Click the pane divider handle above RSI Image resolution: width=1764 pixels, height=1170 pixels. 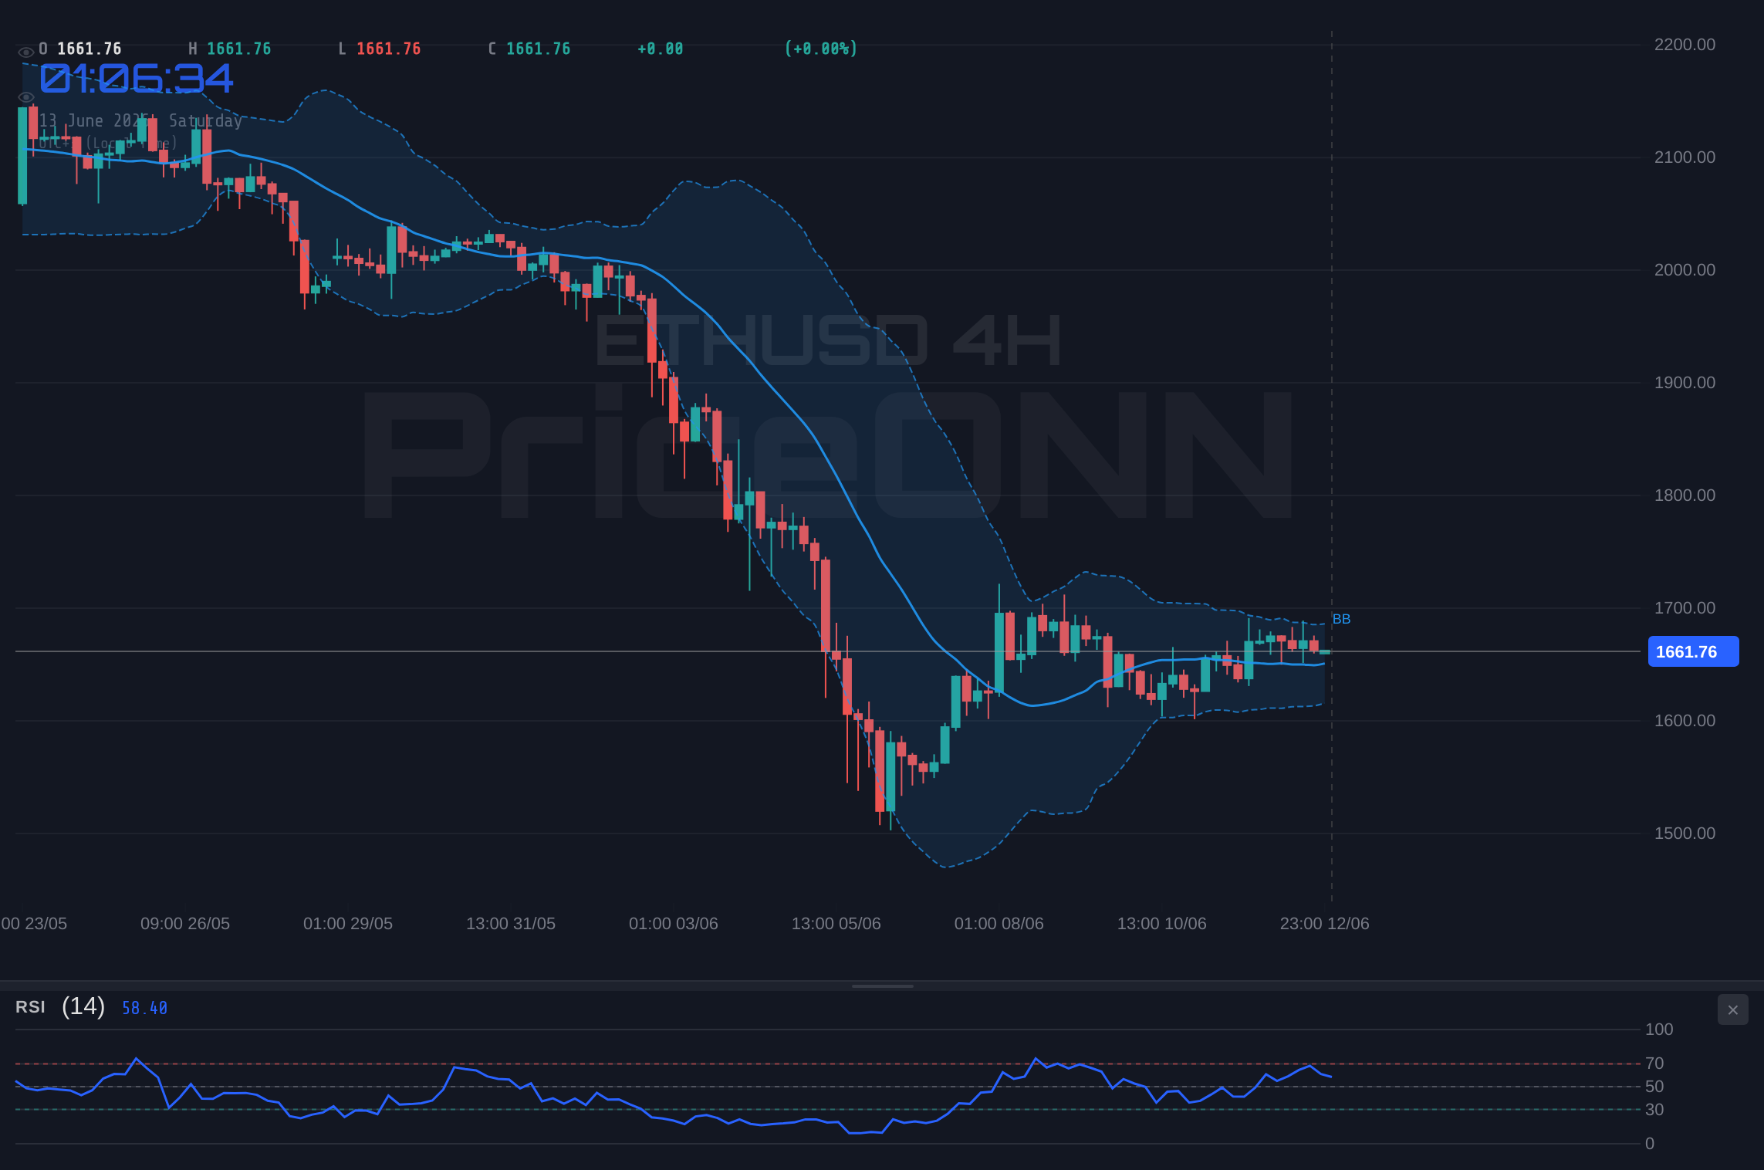point(882,986)
